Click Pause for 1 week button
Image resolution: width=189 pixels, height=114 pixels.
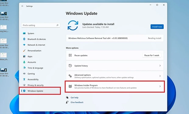coord(152,55)
